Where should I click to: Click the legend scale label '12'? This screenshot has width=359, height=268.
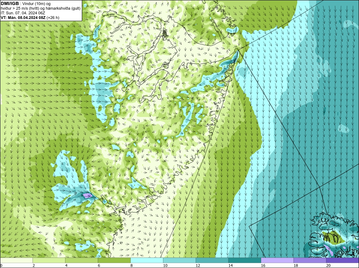coord(198,265)
